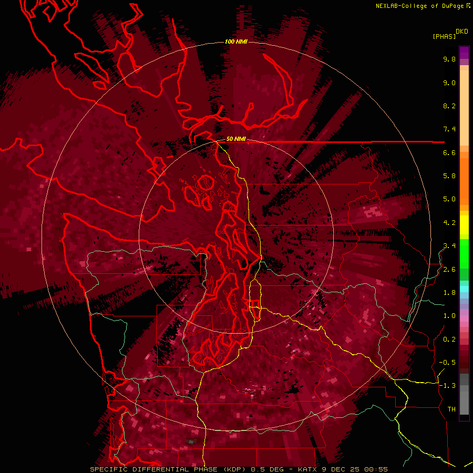Click the -1.3 value on color scale
Viewport: 473px width, 473px height.
[x=447, y=386]
